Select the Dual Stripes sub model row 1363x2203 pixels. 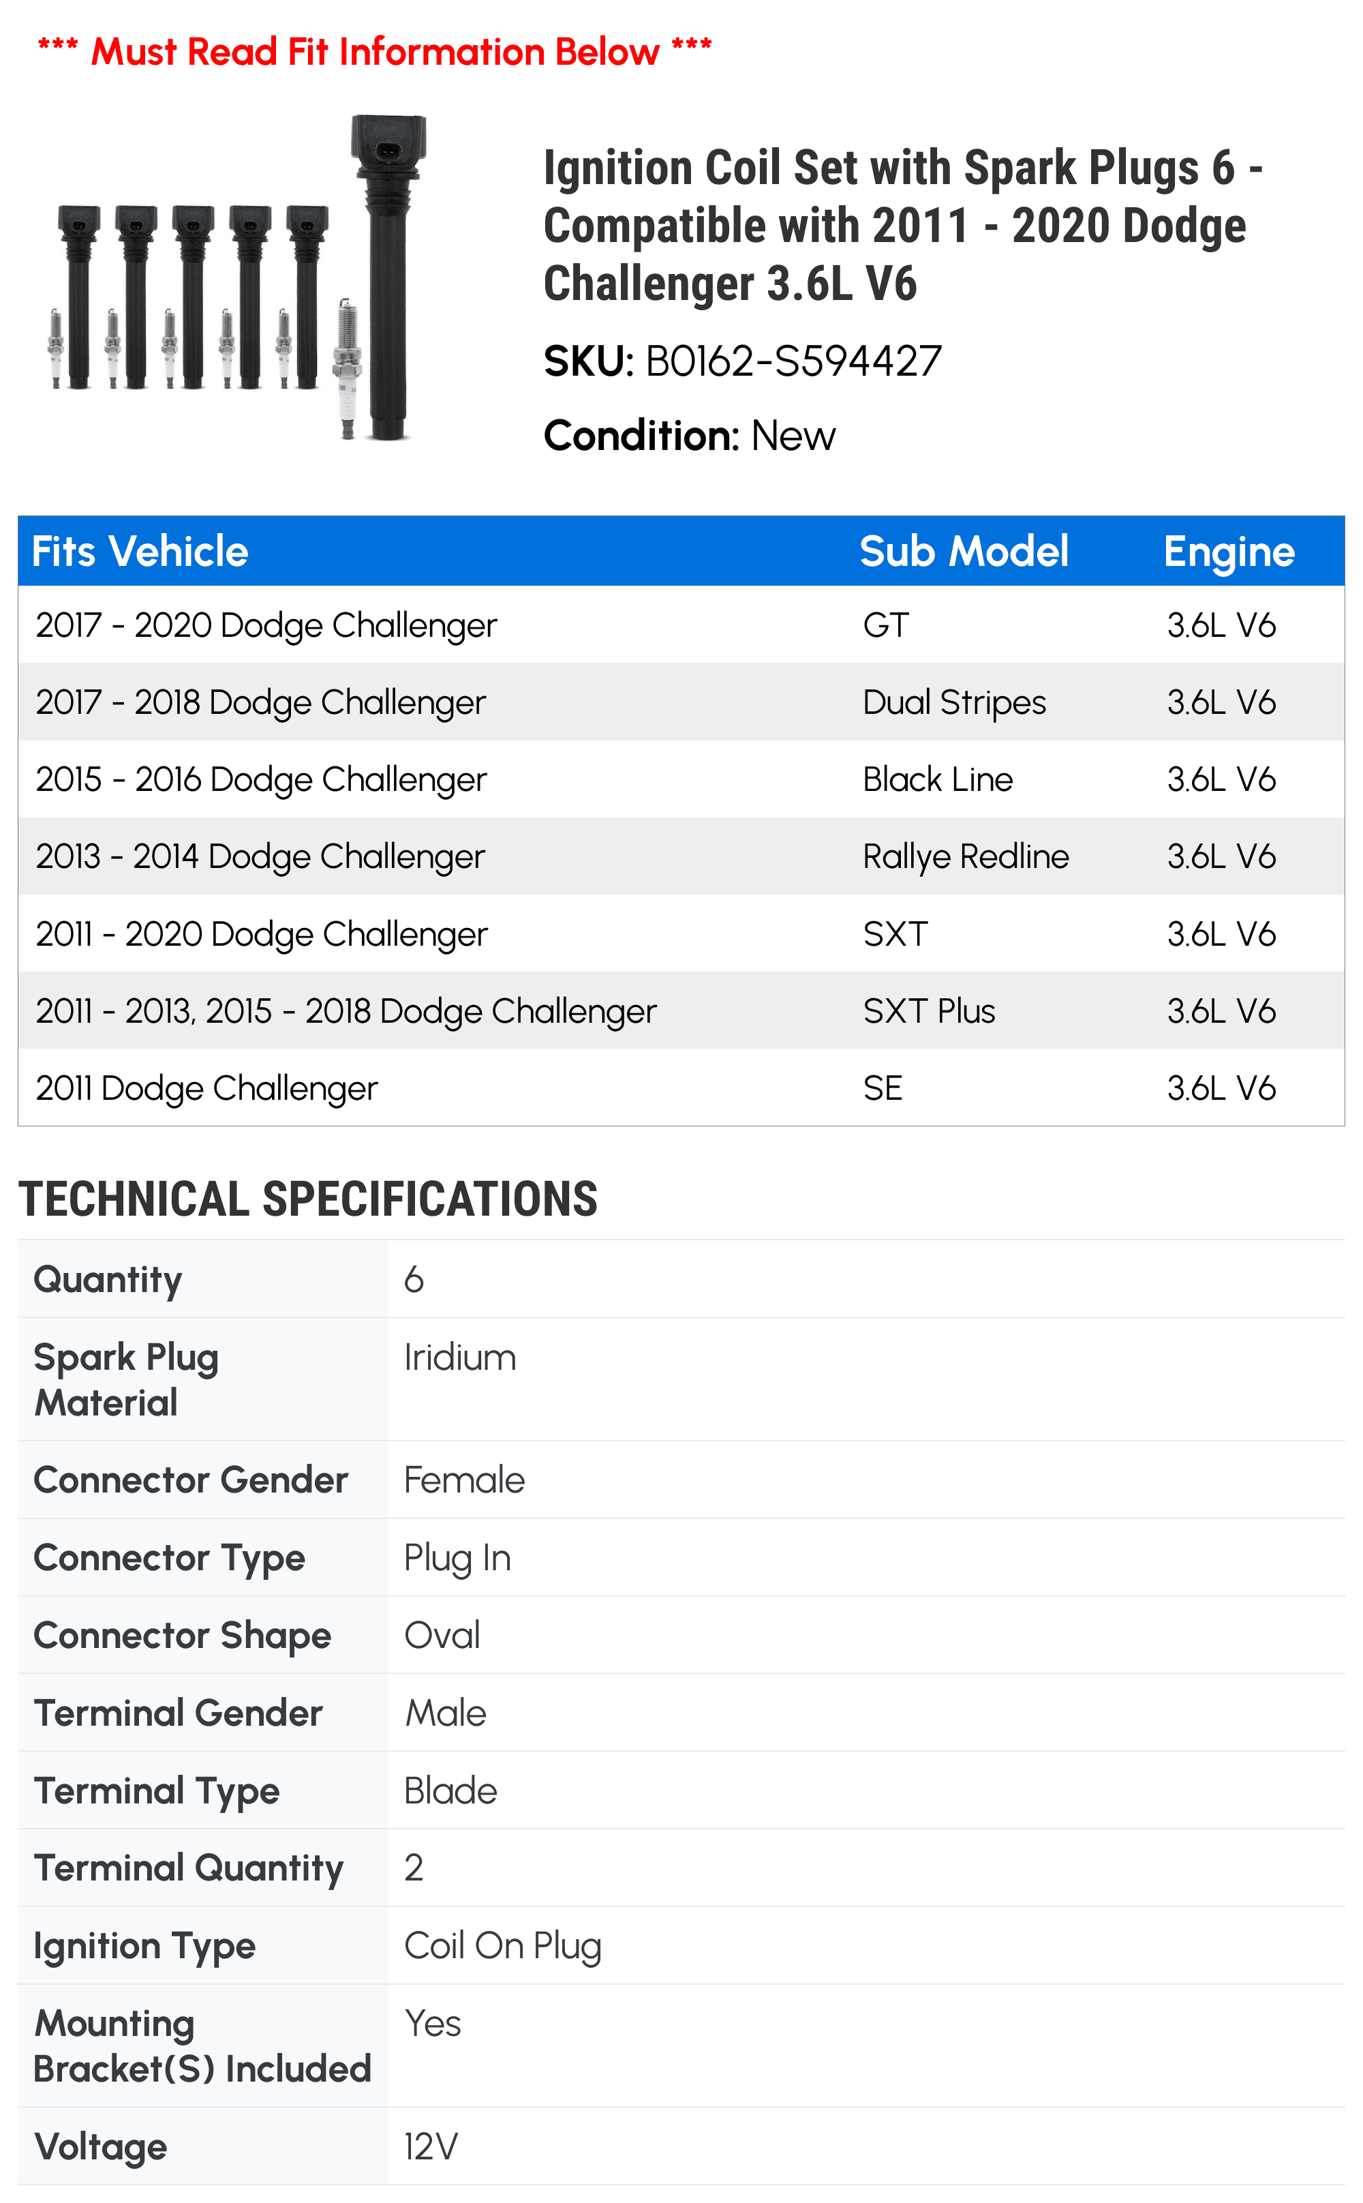[681, 702]
